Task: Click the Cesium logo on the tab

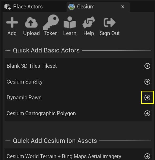Action: 72,7
